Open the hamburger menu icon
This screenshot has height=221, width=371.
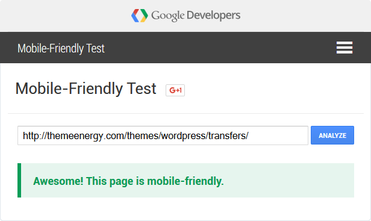(344, 48)
